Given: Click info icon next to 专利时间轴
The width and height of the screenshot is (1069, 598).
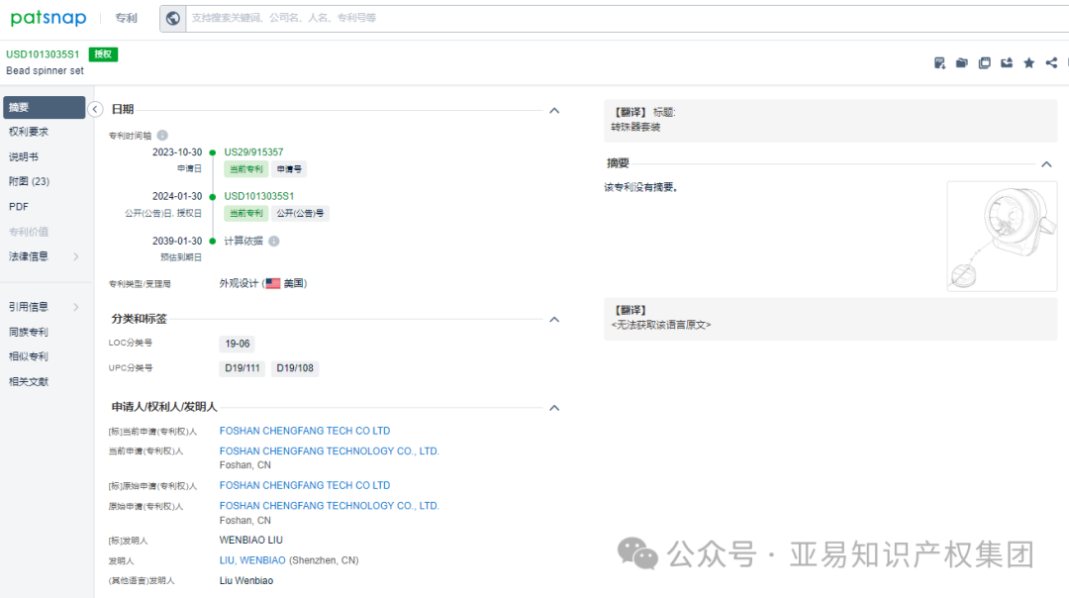Looking at the screenshot, I should 162,136.
